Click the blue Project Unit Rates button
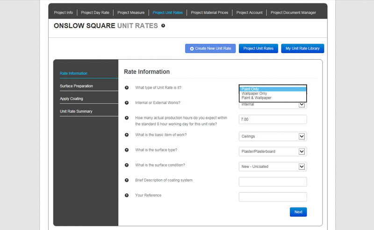The width and height of the screenshot is (374, 230). 259,49
